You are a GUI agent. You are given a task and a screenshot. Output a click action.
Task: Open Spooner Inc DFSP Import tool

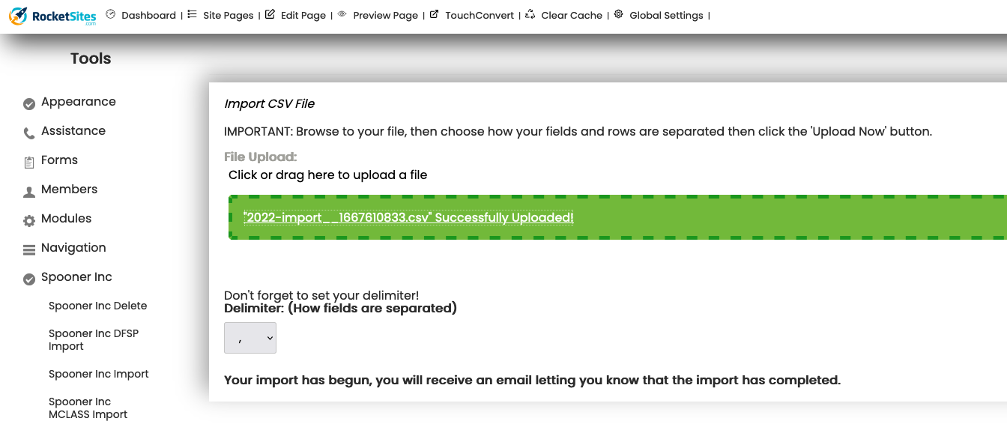(94, 339)
